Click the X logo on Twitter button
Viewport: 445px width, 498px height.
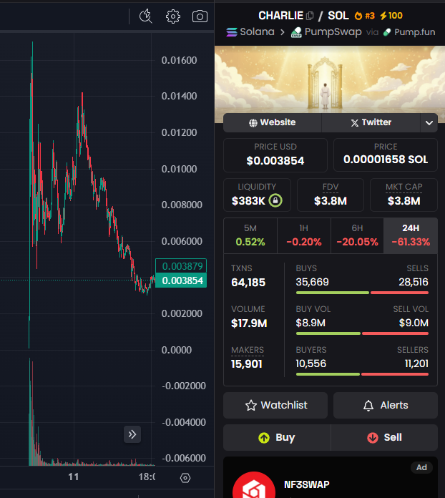tap(355, 123)
